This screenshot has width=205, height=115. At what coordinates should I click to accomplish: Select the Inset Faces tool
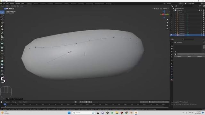click(x=2, y=48)
